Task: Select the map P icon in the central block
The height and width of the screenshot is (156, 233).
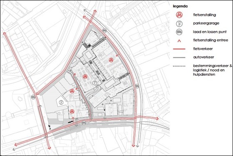Action: click(x=95, y=83)
